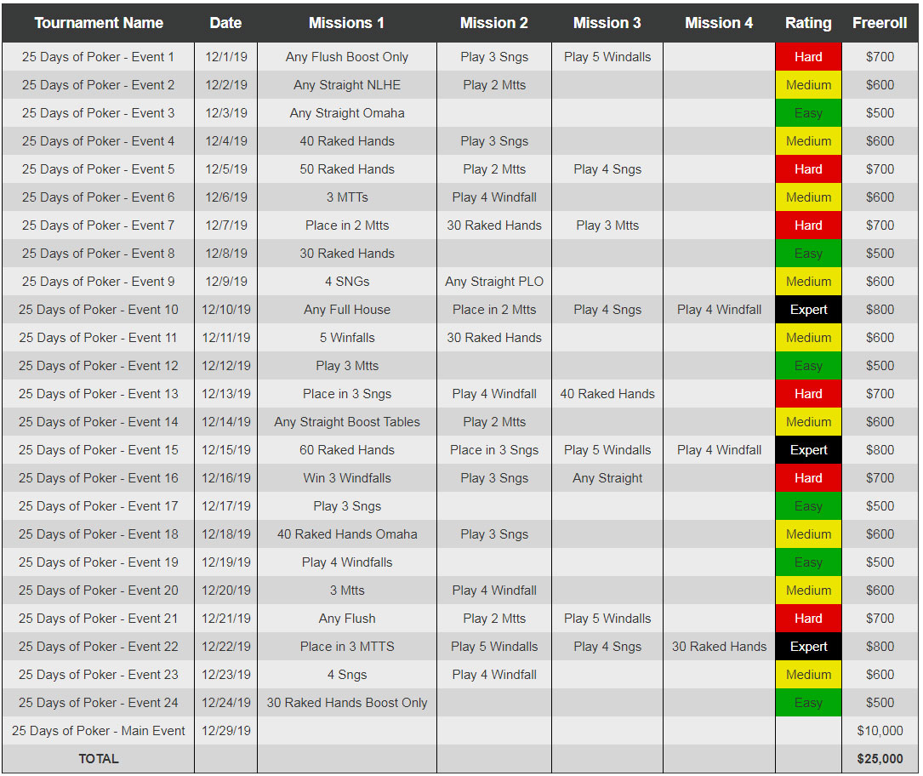Screen dimensions: 923x776
Task: Select '25 Days of Poker - Event 7' cell
Action: pyautogui.click(x=99, y=225)
